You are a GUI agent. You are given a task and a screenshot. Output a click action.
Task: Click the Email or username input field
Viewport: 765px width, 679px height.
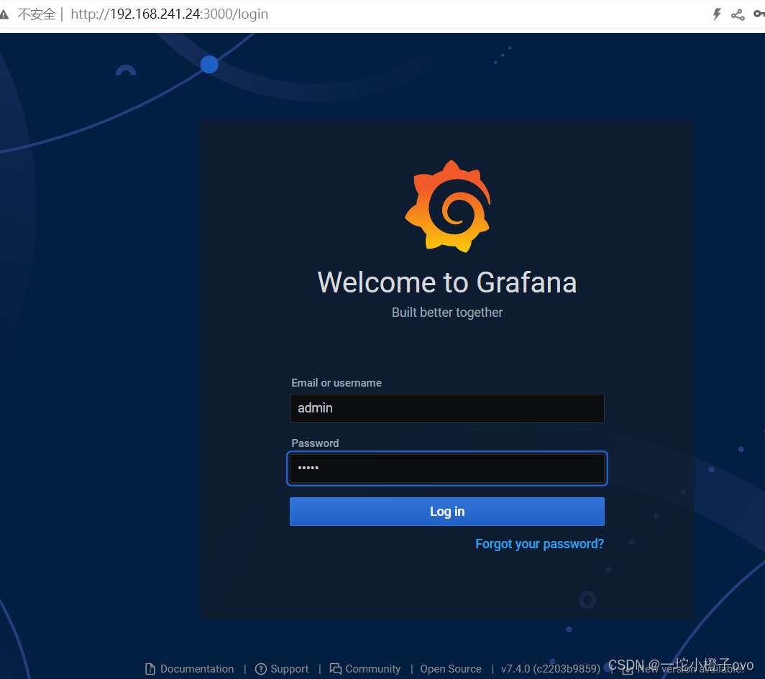pyautogui.click(x=447, y=408)
